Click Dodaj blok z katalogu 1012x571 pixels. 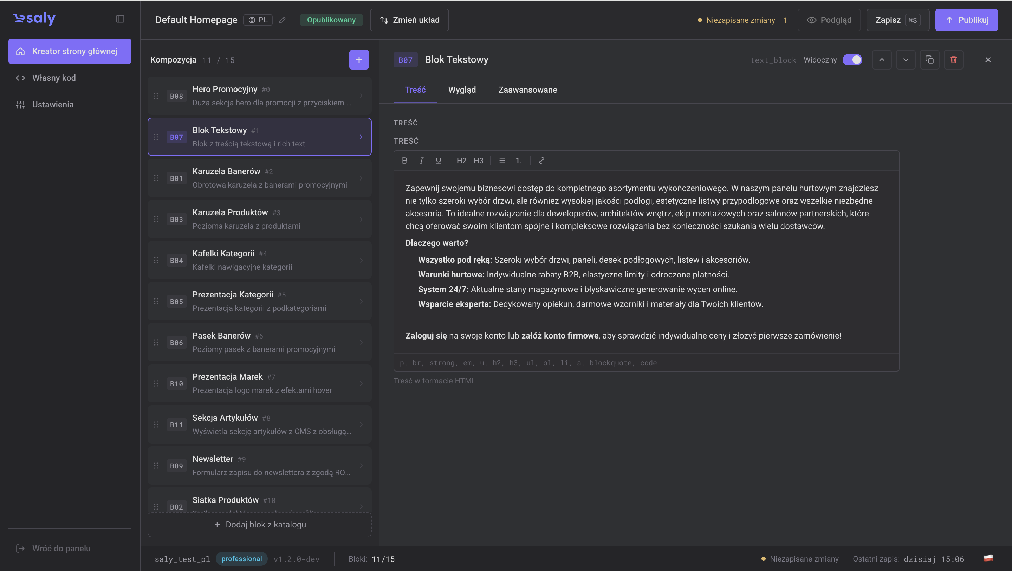pyautogui.click(x=260, y=524)
